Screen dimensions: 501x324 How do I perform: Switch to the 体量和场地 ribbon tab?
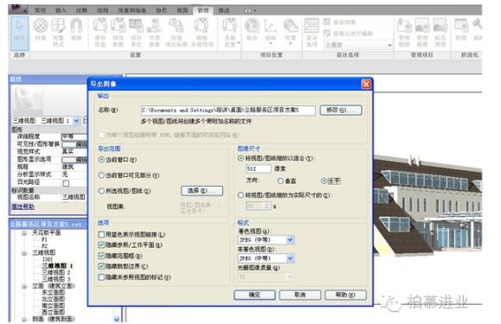(x=132, y=10)
